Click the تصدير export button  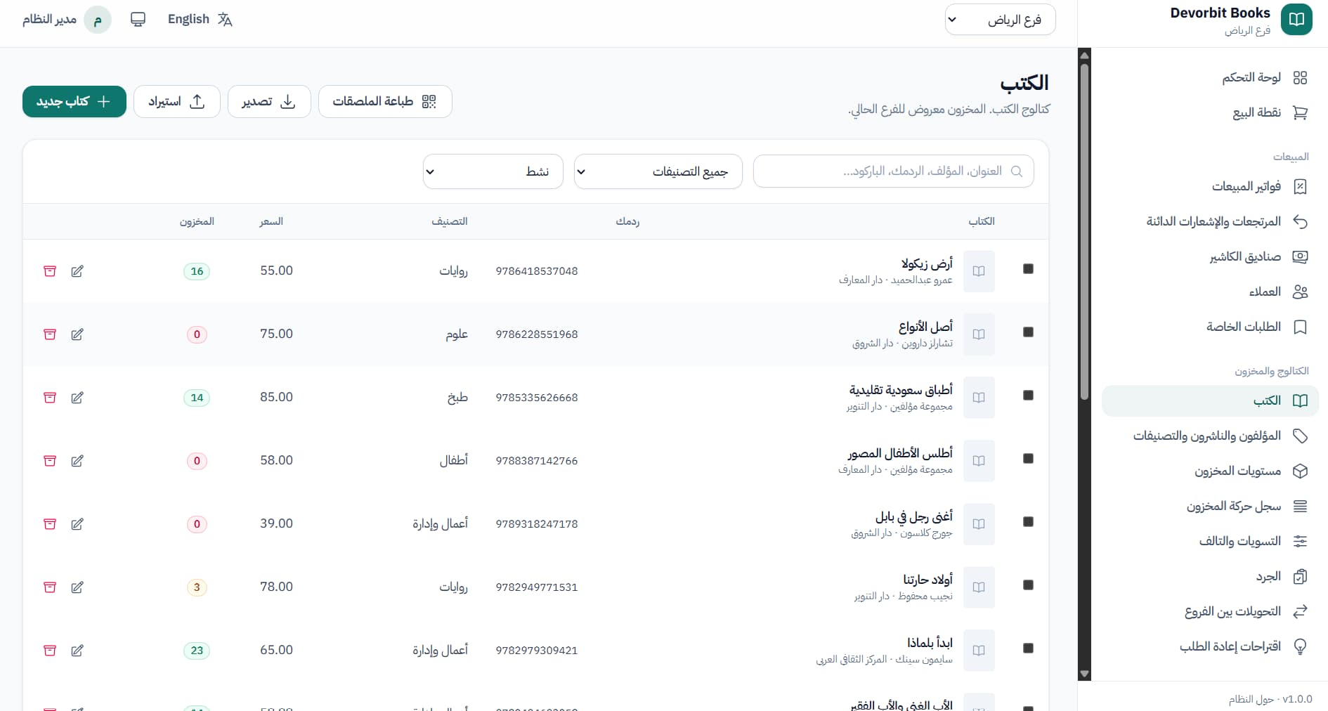[269, 102]
